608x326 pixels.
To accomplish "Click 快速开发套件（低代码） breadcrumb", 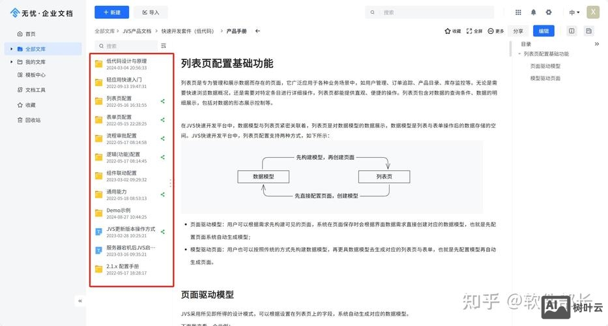I will coord(188,31).
